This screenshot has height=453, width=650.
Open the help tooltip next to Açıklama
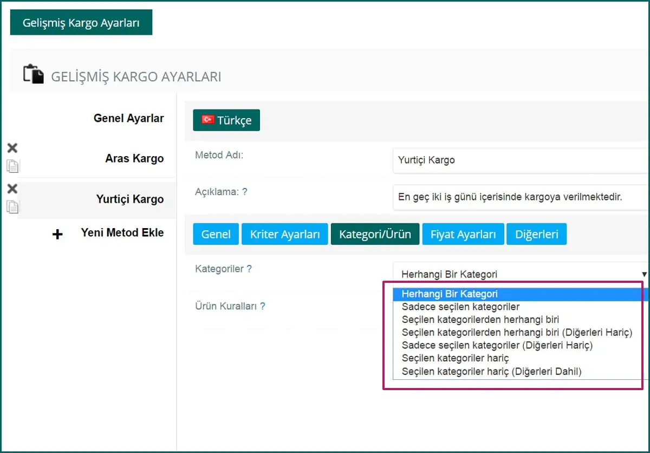[245, 192]
